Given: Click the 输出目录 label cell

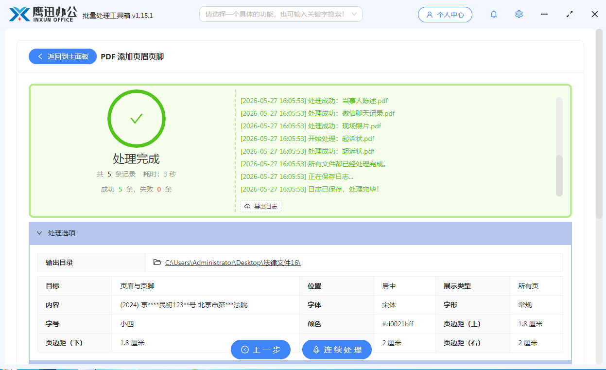Looking at the screenshot, I should (91, 263).
